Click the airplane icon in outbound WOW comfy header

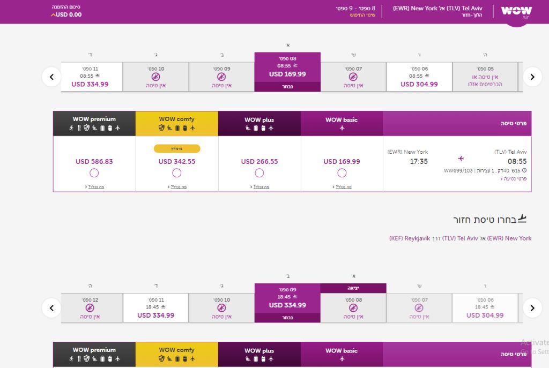(x=192, y=128)
